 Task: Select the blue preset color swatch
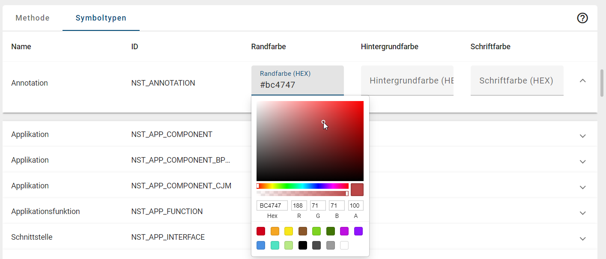[261, 245]
